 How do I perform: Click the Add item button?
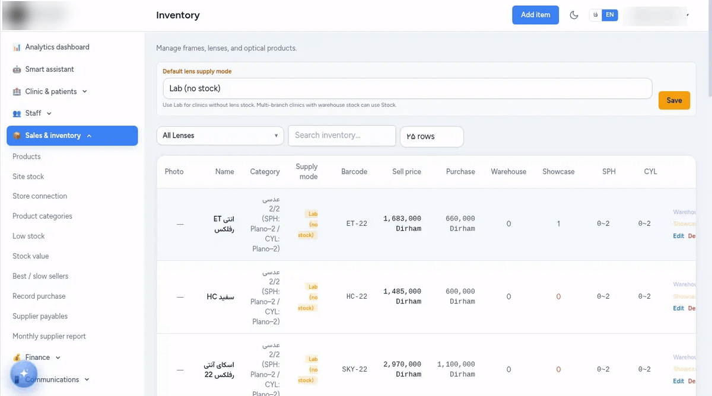coord(535,15)
